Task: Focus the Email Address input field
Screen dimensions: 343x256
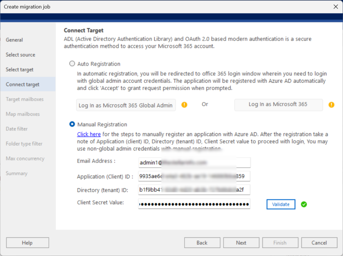Action: pos(194,162)
